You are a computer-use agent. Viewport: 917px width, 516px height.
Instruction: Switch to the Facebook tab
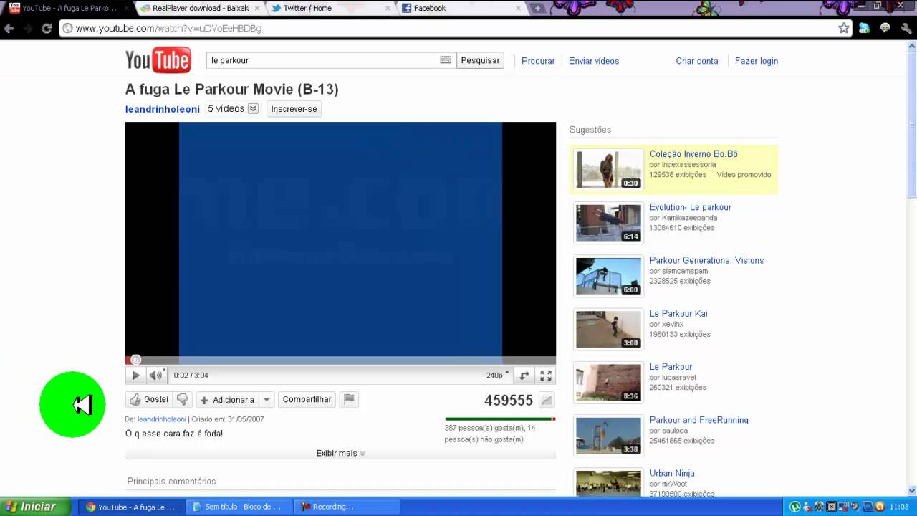(x=462, y=8)
